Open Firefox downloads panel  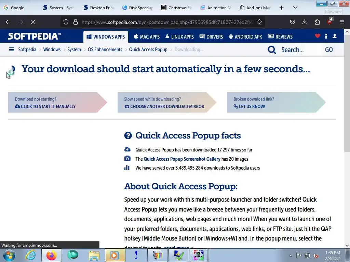305,22
